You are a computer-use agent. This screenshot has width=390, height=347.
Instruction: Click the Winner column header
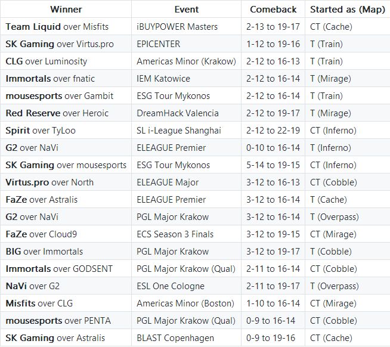pyautogui.click(x=66, y=10)
